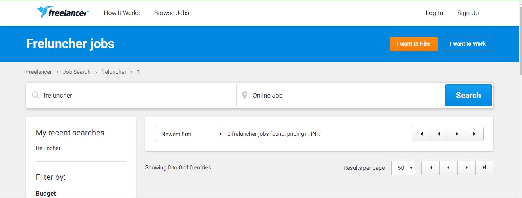This screenshot has height=198, width=522.
Task: Go to next page in bottom pagination
Action: (x=466, y=168)
